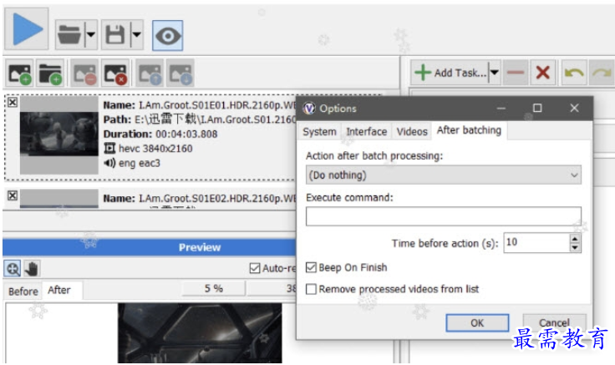This screenshot has width=615, height=365.
Task: Redo the task change
Action: [x=602, y=73]
